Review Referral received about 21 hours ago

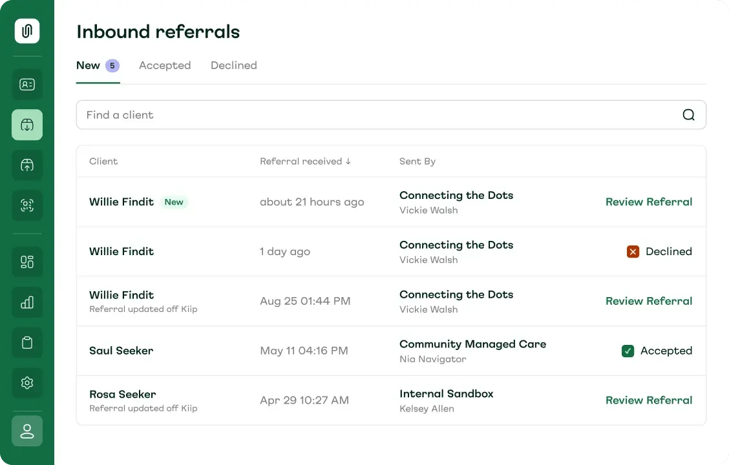[649, 202]
